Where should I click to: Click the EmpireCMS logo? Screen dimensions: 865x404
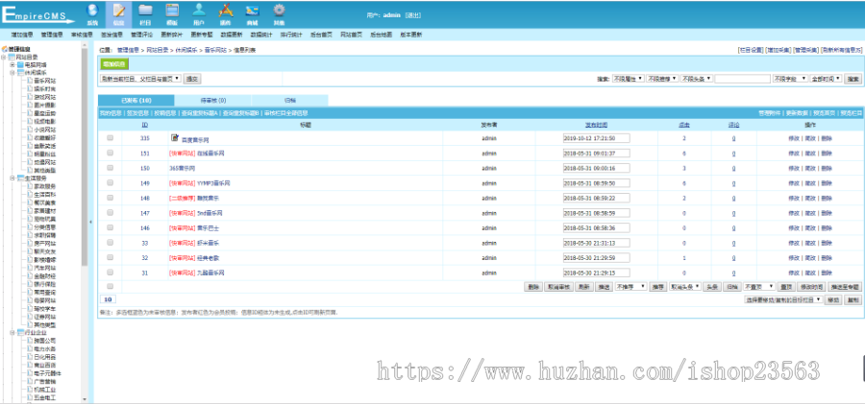37,14
